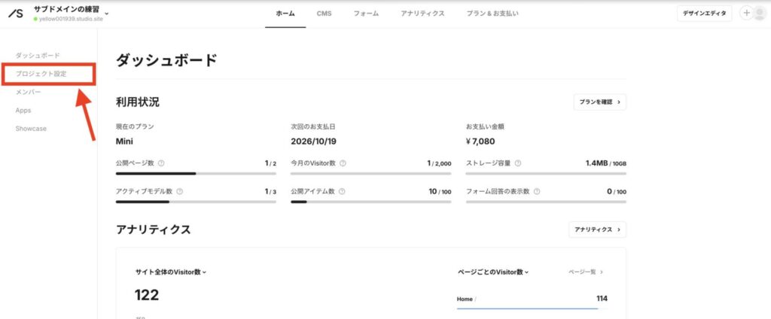This screenshot has height=319, width=771.
Task: Expand the サブドメインの練習 project dropdown
Action: coord(106,13)
